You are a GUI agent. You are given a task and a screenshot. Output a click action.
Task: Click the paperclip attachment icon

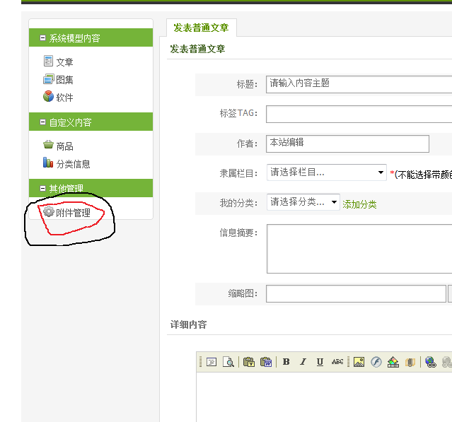point(410,362)
